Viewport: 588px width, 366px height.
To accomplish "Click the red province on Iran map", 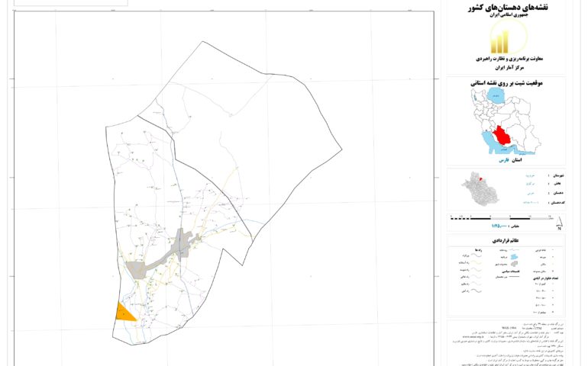I will [x=502, y=135].
